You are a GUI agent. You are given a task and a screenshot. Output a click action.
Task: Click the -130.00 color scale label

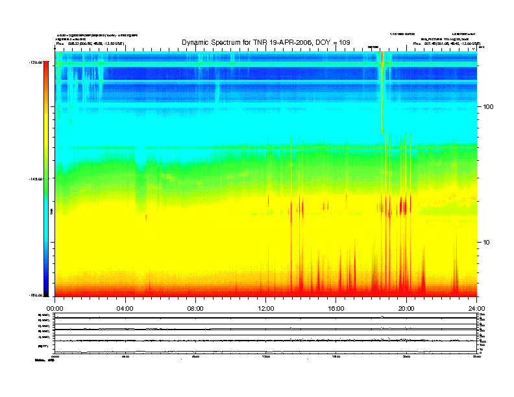point(36,62)
